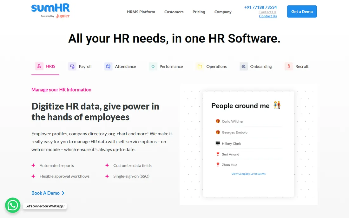
Task: Click the Customize data fields text
Action: pyautogui.click(x=132, y=165)
